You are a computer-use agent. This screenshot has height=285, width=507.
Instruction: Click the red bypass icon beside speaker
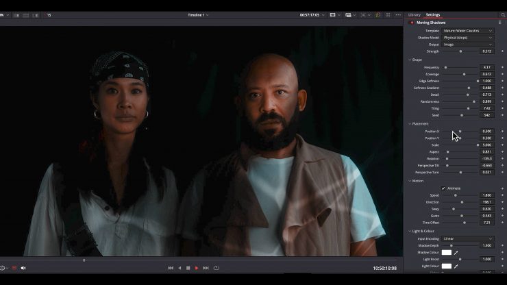(14, 268)
